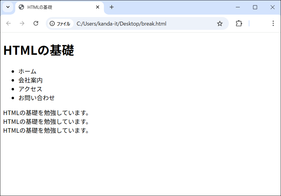Minimize the Chrome window
Screen dimensions: 281x196
[238, 7]
